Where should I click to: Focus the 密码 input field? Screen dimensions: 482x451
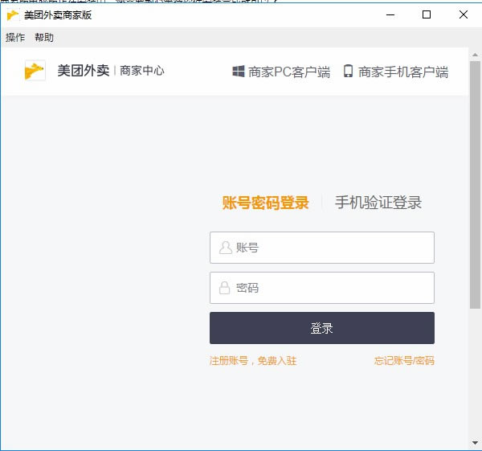[329, 288]
